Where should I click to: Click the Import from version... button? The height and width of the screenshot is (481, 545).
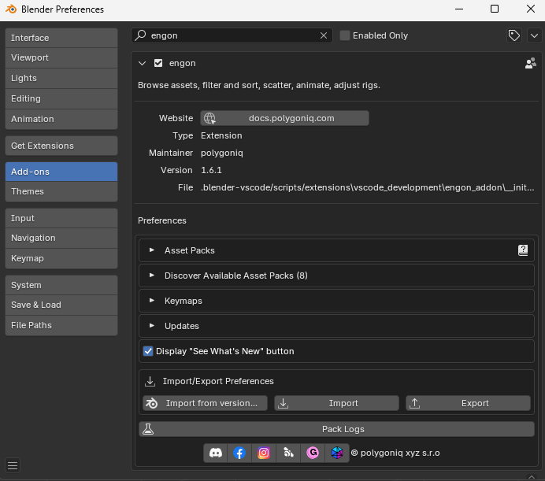[x=205, y=403]
